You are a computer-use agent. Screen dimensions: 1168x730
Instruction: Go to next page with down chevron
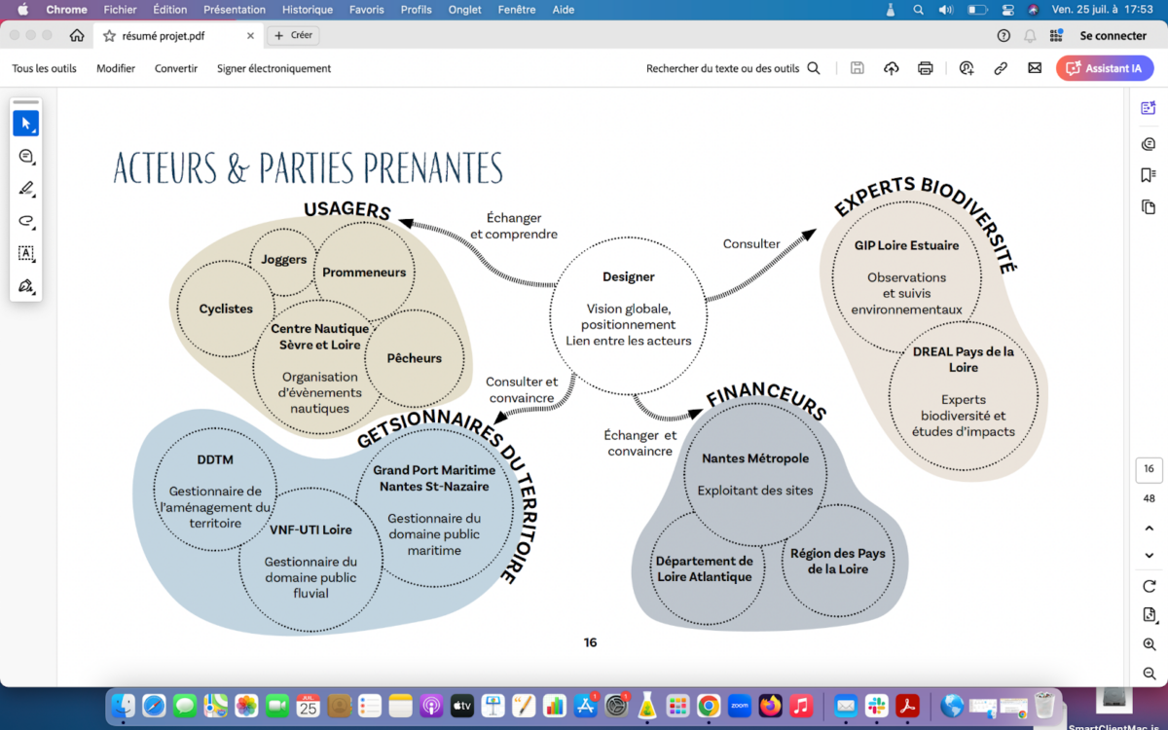tap(1149, 556)
